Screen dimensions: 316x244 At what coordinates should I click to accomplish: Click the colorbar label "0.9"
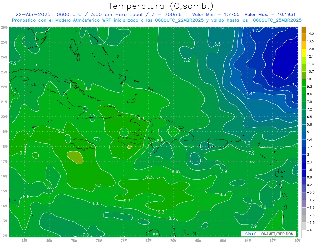coord(309,177)
